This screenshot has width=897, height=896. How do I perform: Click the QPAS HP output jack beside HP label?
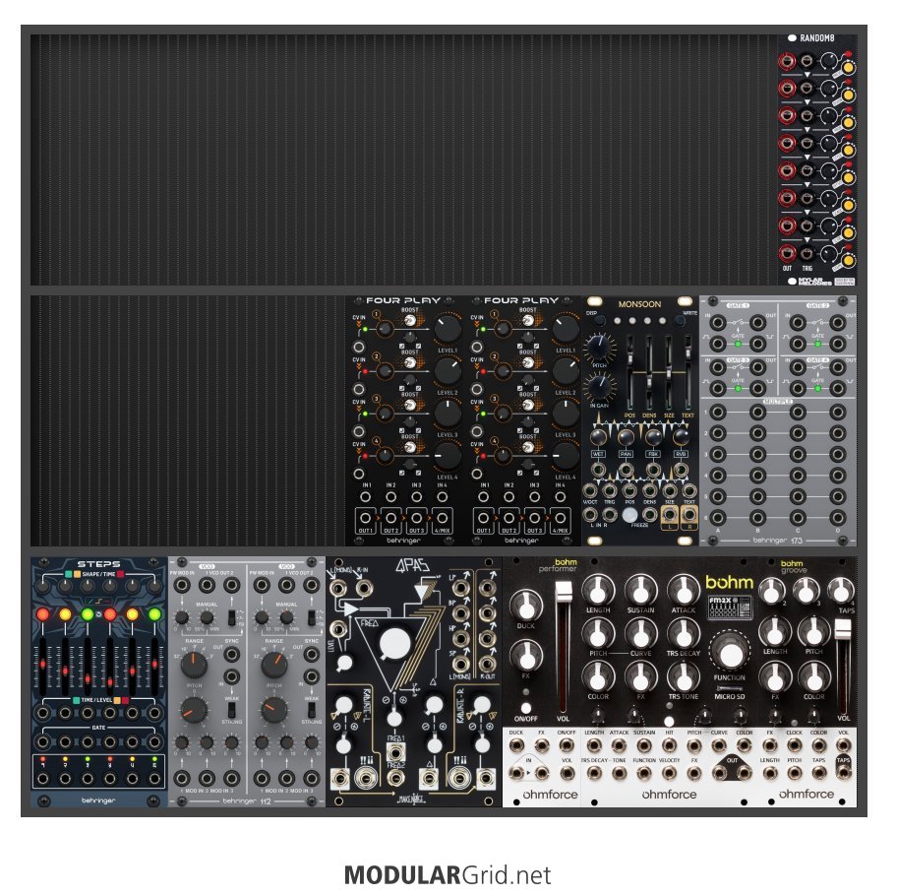460,638
